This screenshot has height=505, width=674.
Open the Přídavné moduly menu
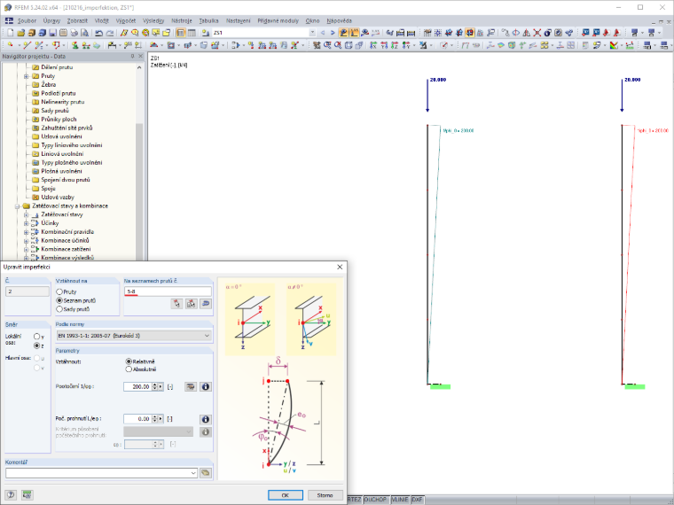point(278,20)
